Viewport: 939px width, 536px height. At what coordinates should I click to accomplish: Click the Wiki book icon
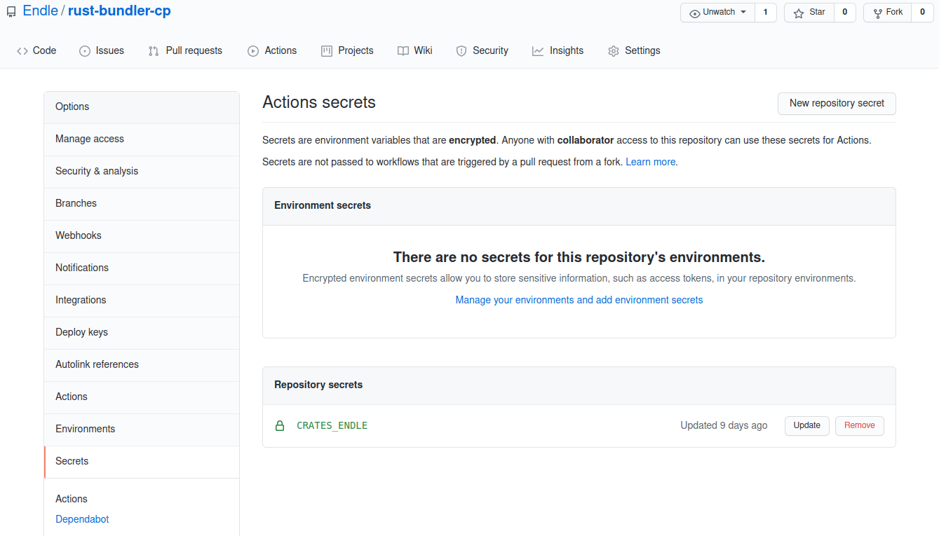coord(403,51)
